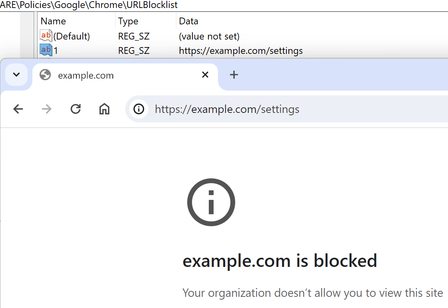Reload the example.com page
The width and height of the screenshot is (448, 308).
tap(76, 109)
